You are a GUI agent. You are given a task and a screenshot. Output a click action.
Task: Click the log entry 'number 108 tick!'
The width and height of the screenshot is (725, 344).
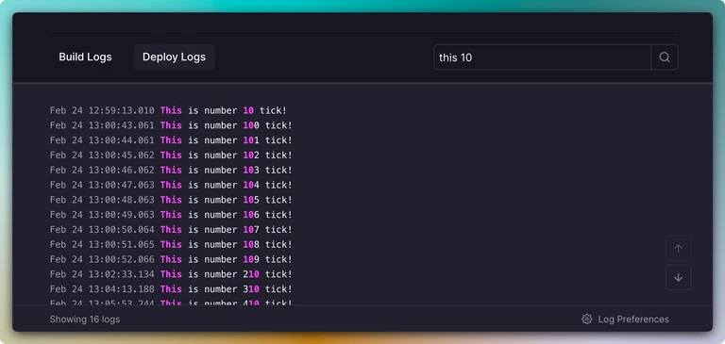point(171,244)
